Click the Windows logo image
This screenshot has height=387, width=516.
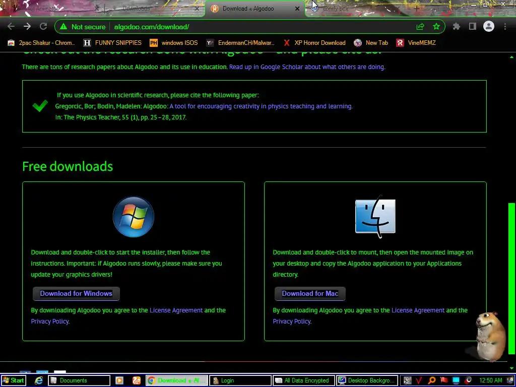[x=133, y=217]
